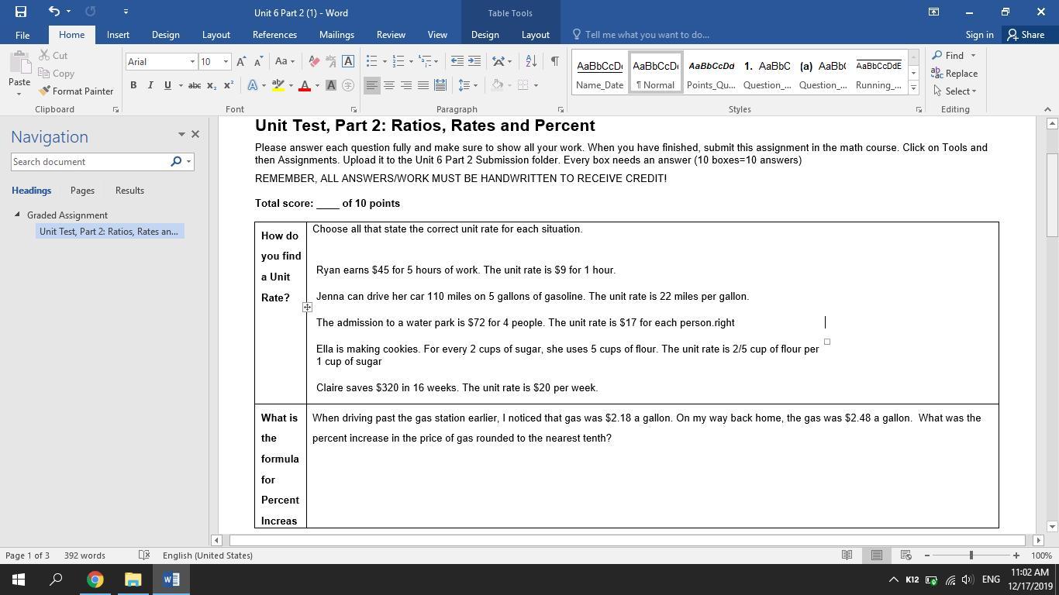
Task: Switch to Print Layout view
Action: point(877,555)
